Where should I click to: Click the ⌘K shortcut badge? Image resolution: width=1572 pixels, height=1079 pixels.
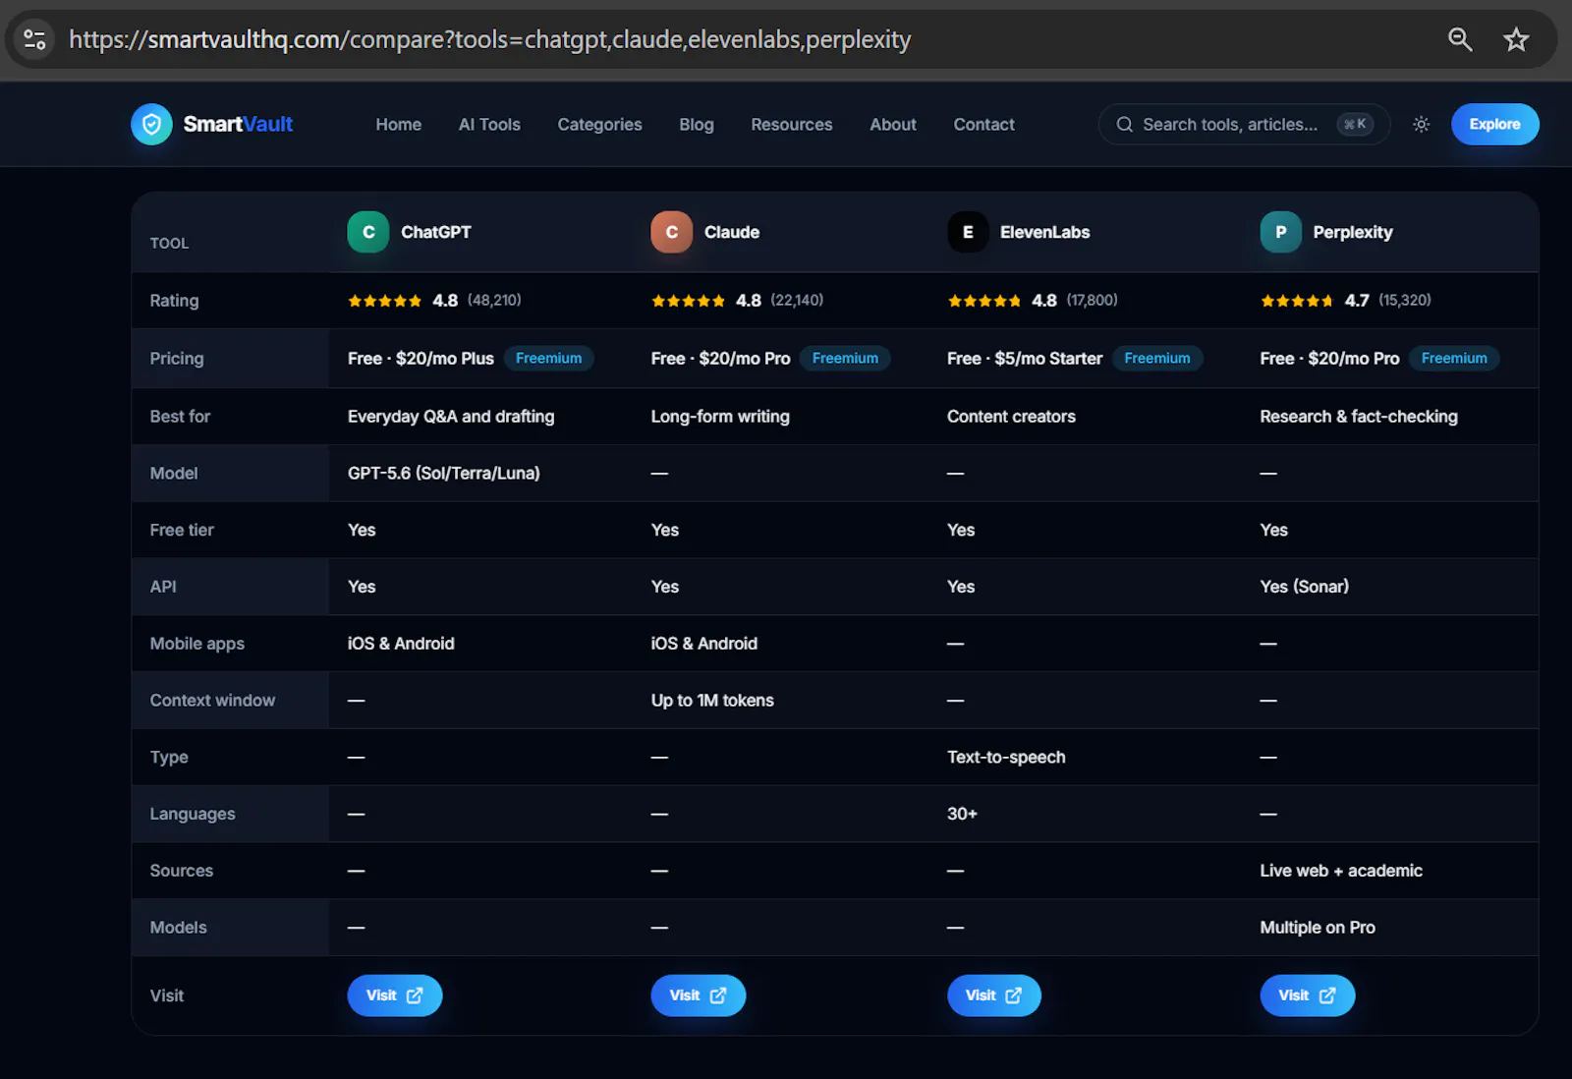(1355, 124)
